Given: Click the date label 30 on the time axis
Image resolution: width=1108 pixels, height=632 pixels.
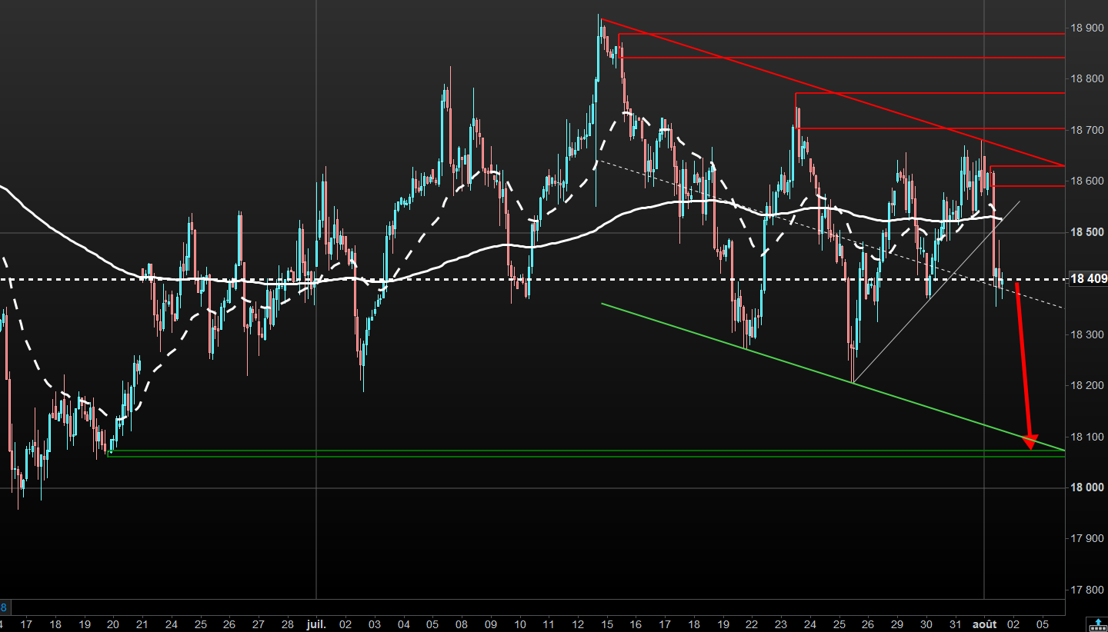Looking at the screenshot, I should tap(926, 624).
